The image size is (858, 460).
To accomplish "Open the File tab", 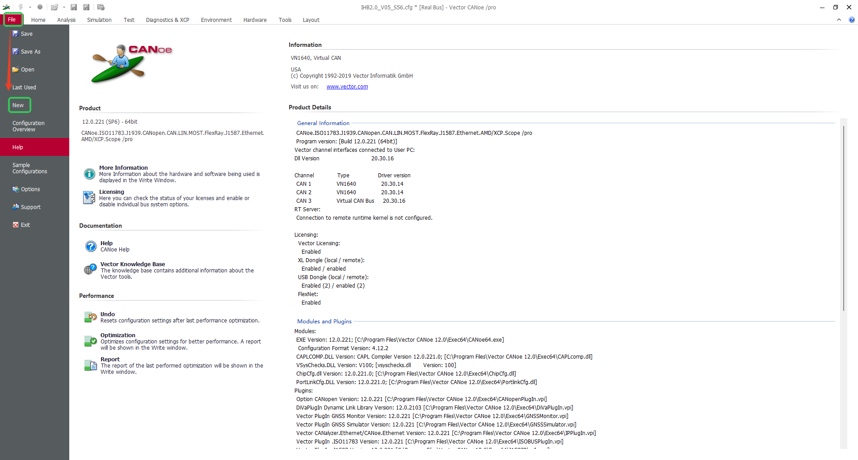I will pyautogui.click(x=12, y=20).
